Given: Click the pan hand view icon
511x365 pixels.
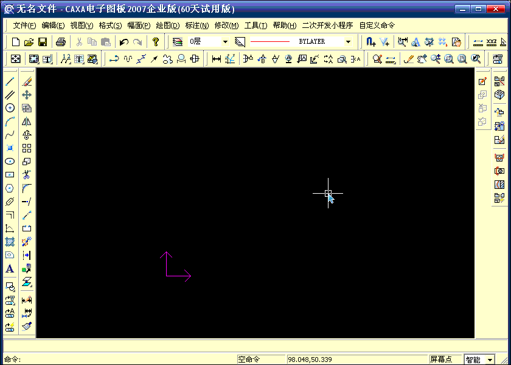Looking at the screenshot, I should [x=422, y=59].
